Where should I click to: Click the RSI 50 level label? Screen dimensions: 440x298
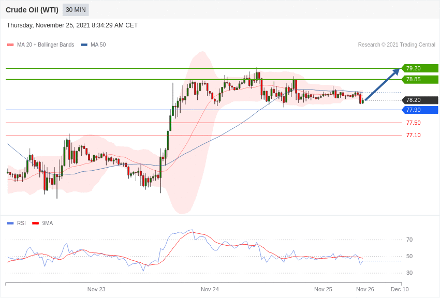click(409, 256)
